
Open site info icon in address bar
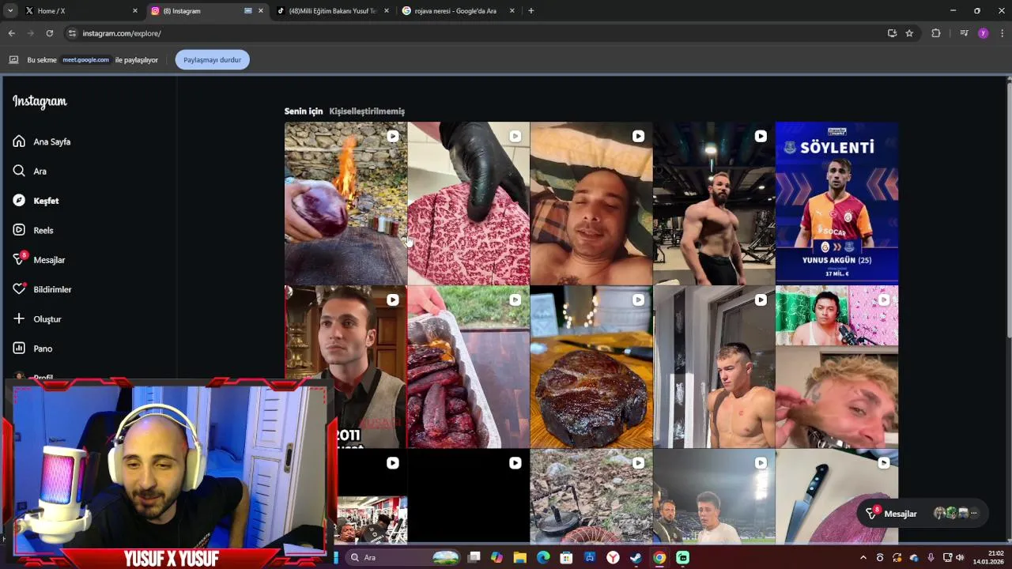click(72, 33)
